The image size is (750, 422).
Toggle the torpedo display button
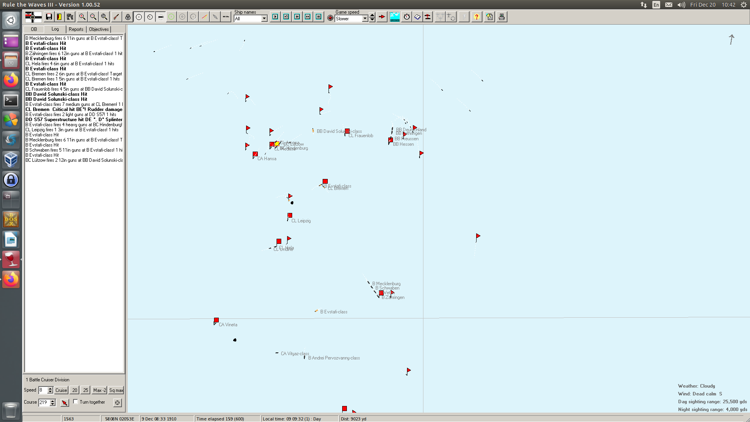(161, 17)
